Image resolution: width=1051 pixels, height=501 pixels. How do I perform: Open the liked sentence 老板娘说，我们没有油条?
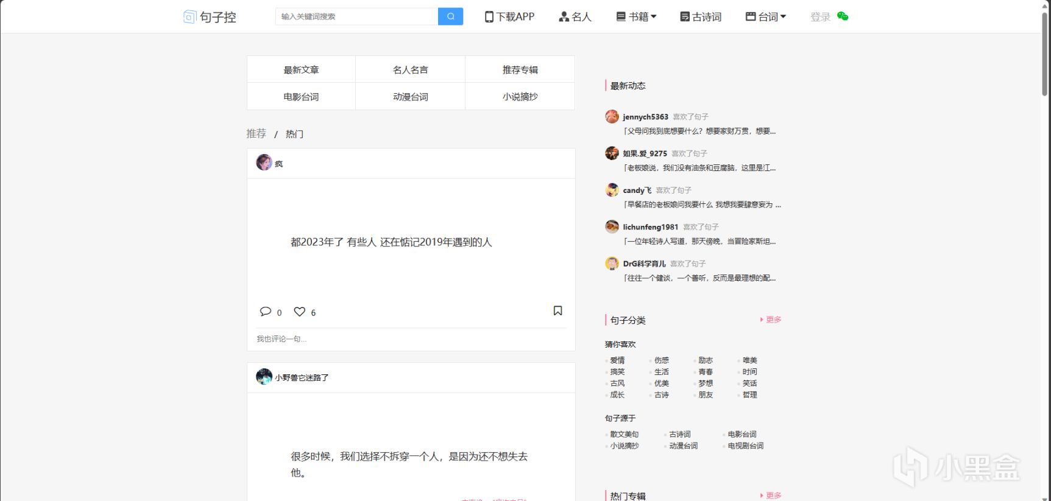click(699, 167)
